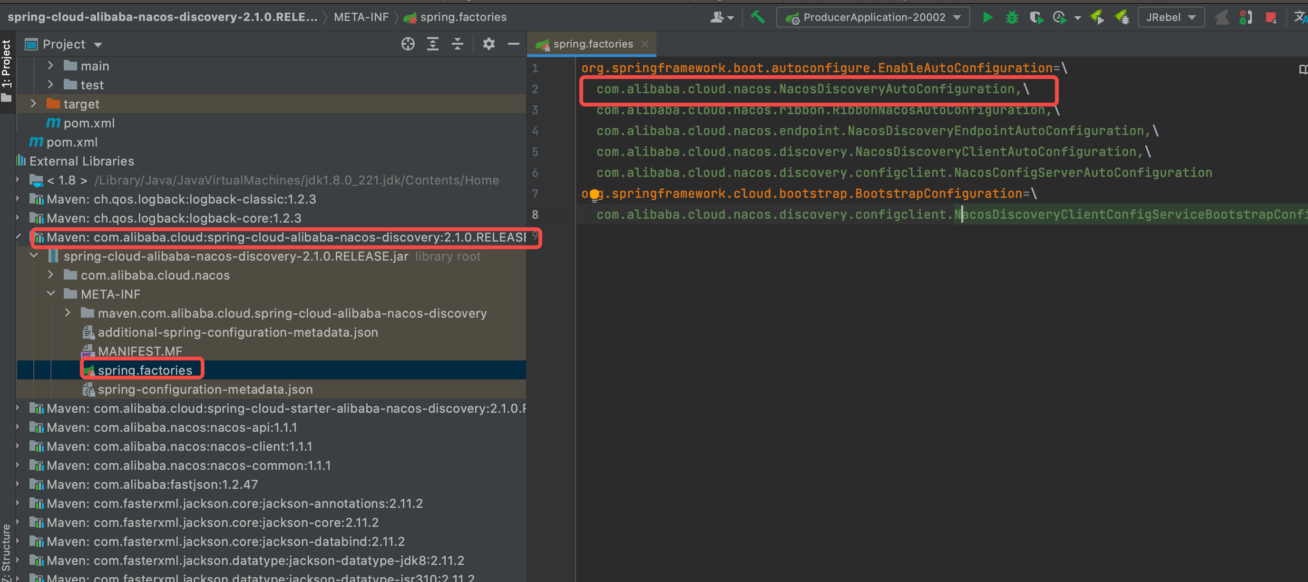
Task: Toggle the 1: Project tool window tab
Action: tap(7, 70)
